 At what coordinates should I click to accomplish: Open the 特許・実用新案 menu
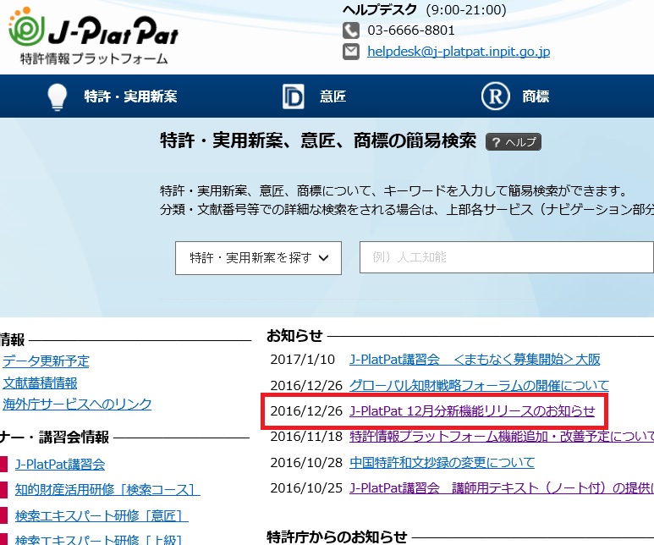130,96
